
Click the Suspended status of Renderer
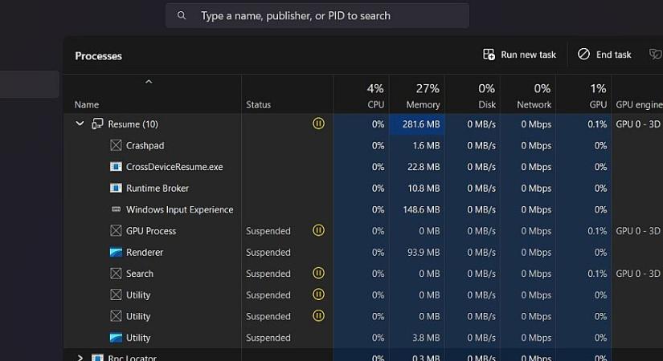pyautogui.click(x=268, y=252)
